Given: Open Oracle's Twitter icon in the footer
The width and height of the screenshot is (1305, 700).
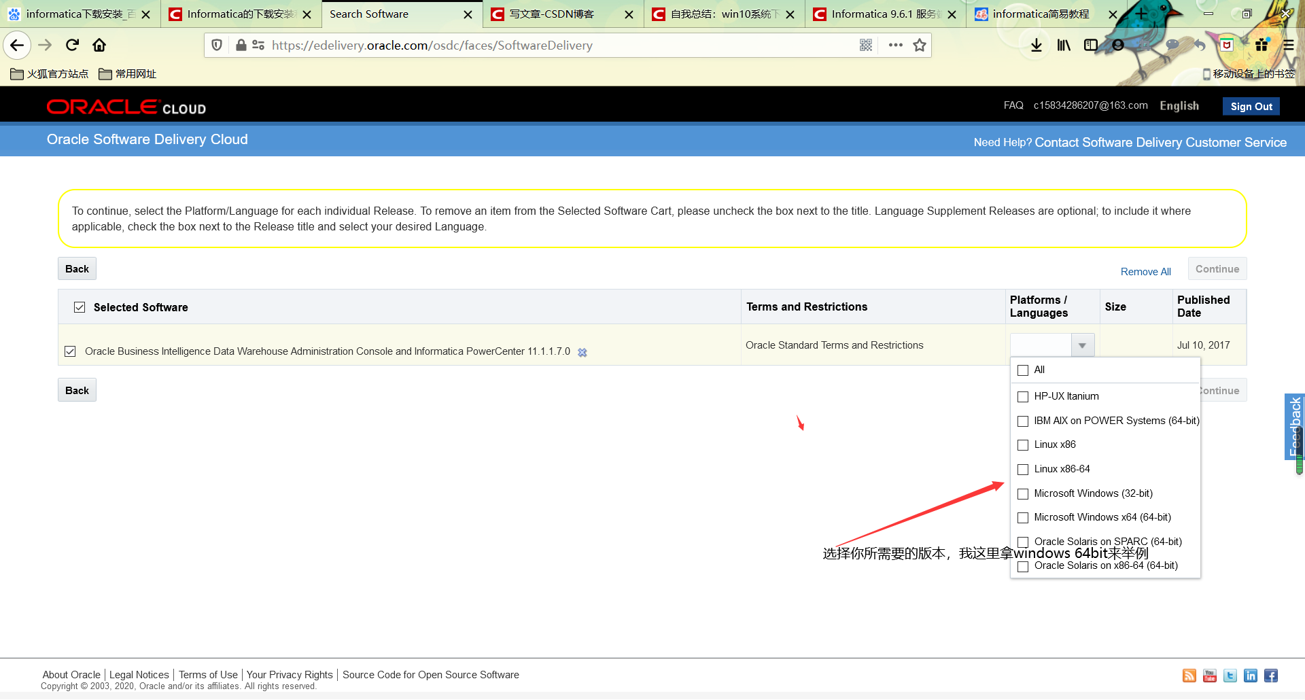Looking at the screenshot, I should tap(1230, 676).
